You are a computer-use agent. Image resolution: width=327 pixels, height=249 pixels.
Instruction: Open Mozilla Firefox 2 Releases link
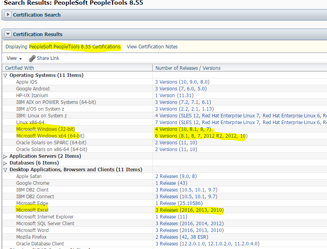pos(167,237)
